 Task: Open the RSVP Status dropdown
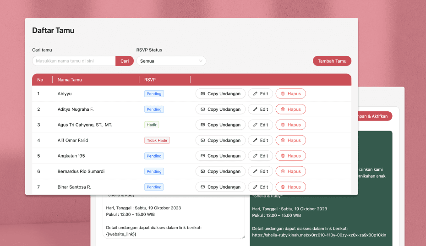click(x=171, y=61)
